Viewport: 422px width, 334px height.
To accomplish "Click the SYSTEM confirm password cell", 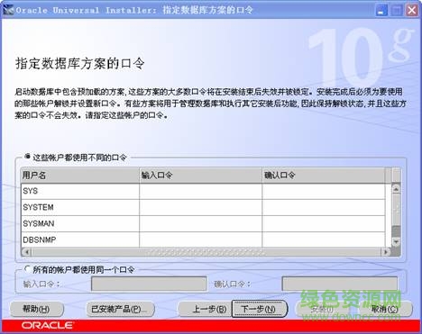I will click(324, 207).
